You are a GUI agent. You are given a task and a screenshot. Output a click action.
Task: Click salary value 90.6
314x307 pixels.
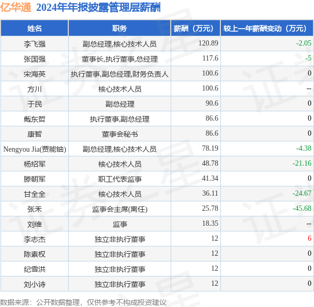tap(212, 103)
